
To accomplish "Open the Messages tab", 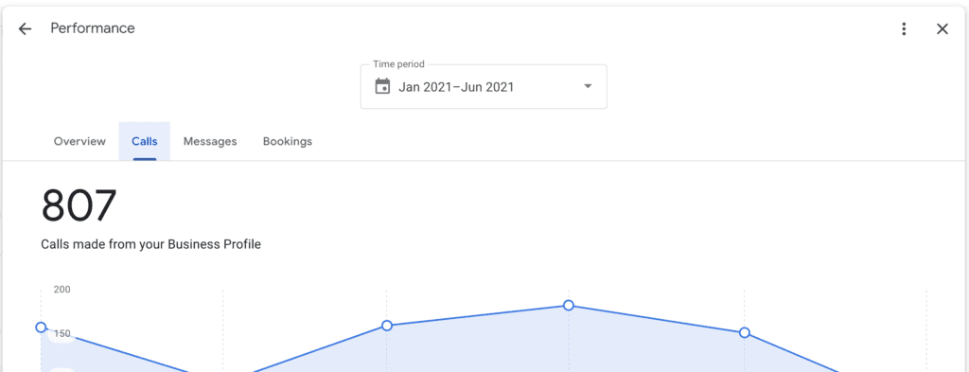I will [210, 141].
